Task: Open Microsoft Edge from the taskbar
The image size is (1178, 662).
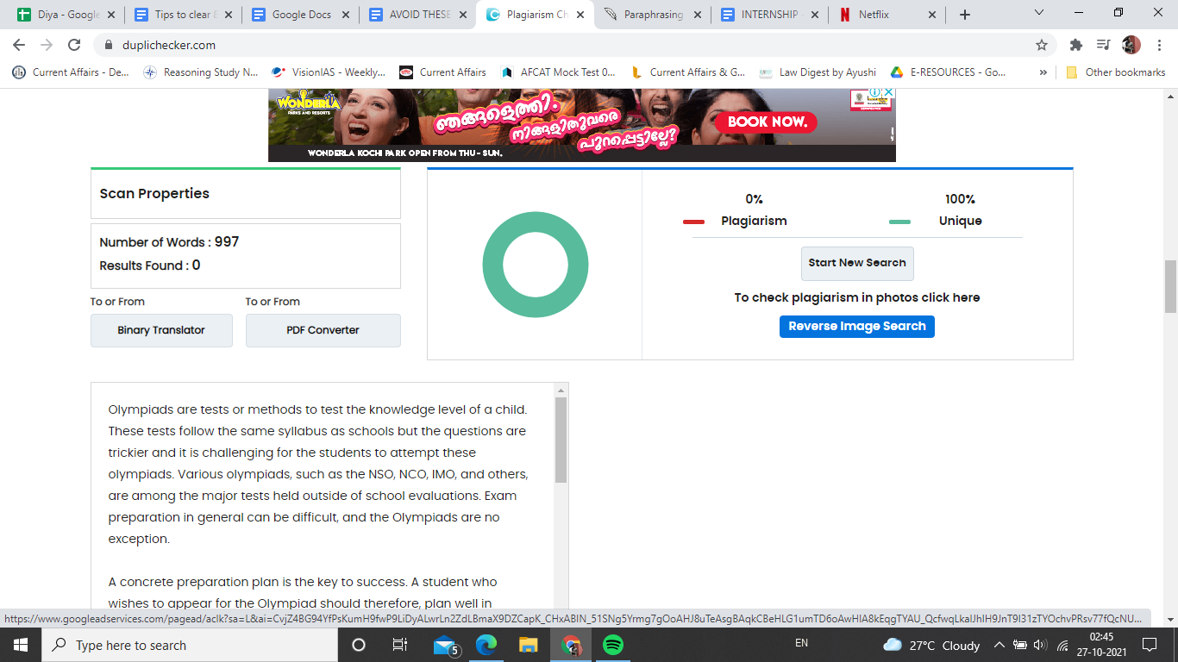Action: (x=487, y=645)
